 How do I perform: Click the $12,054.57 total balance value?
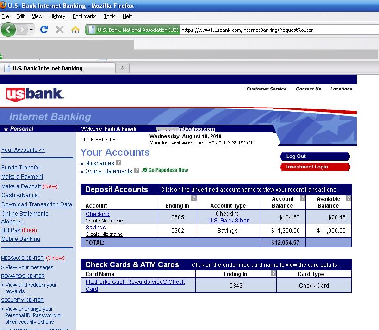(x=285, y=243)
